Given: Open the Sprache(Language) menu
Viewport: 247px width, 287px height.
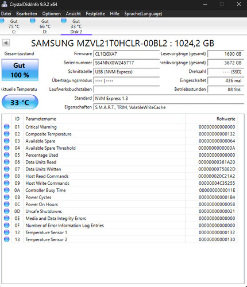Looking at the screenshot, I should 143,14.
